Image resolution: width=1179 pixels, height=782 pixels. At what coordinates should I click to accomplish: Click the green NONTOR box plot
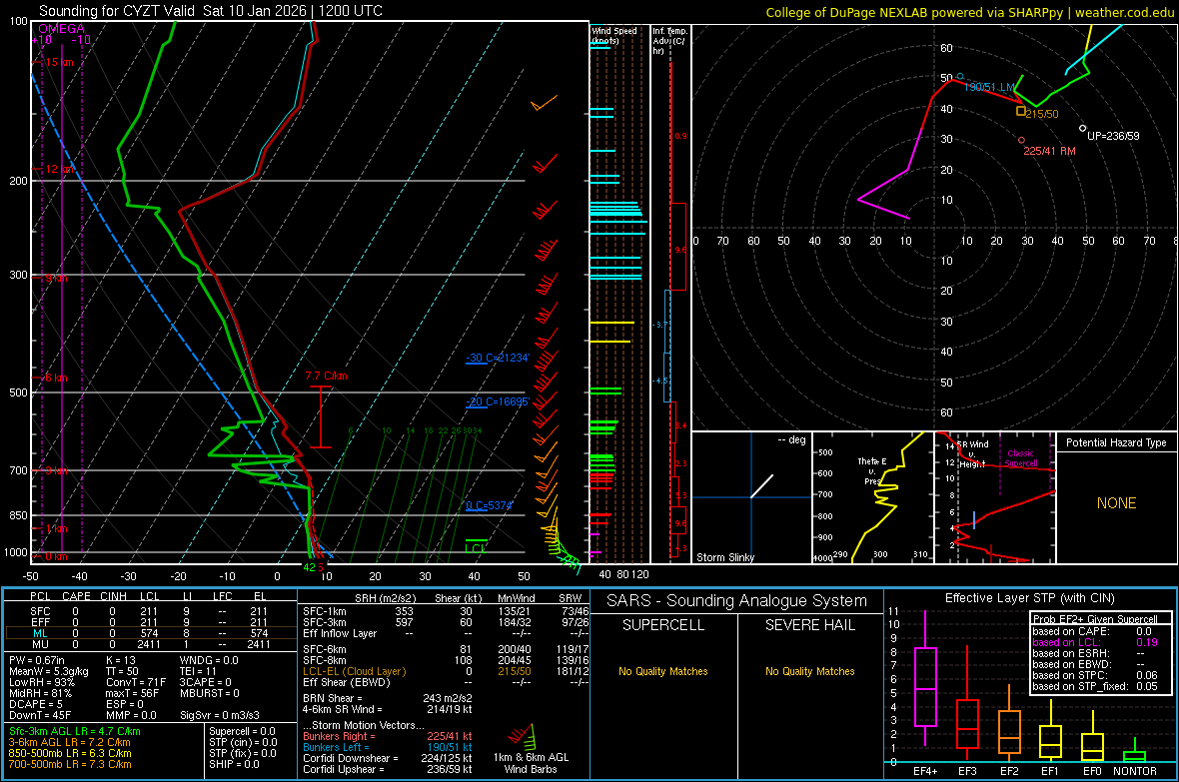1135,750
